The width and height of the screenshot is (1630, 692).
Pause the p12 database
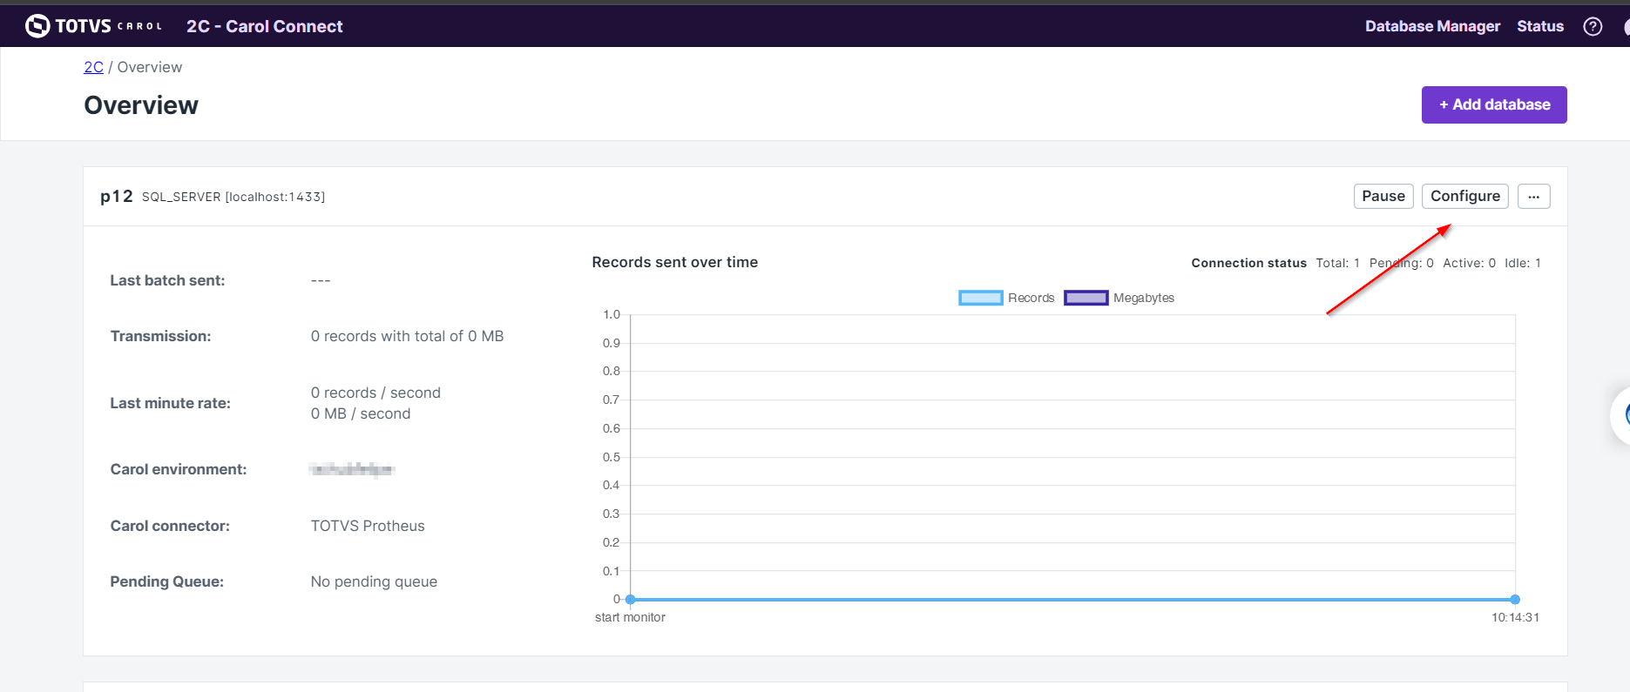click(1383, 197)
